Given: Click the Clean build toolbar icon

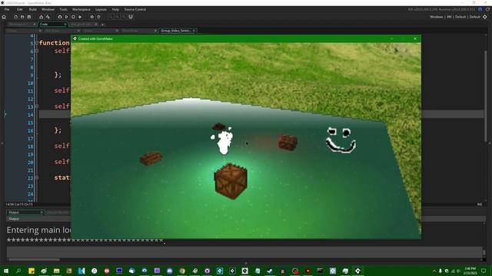Looking at the screenshot, I should point(48,17).
